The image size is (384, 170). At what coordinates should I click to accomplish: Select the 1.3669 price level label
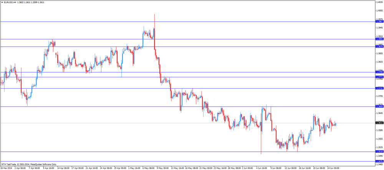379,106
